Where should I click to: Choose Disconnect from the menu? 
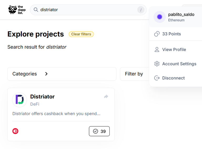pos(176,78)
